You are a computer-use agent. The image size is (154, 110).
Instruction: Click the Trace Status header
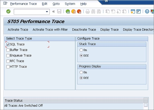(x=74, y=100)
